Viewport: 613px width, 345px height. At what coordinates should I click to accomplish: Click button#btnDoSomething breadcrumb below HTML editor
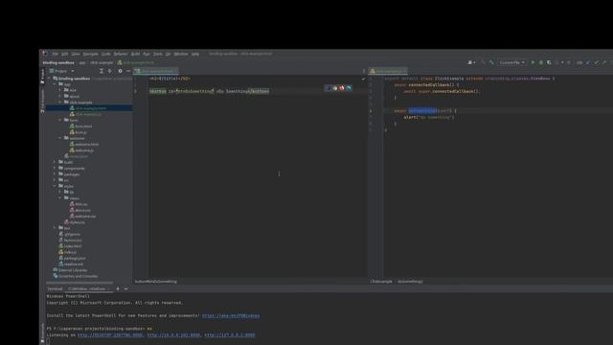point(156,281)
